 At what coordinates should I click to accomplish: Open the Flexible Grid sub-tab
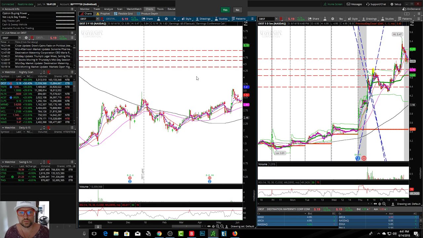pos(123,14)
